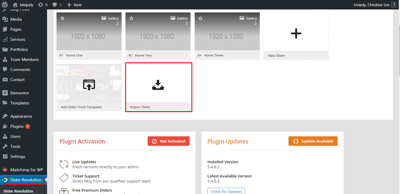Click the Home Three slider title
Viewport: 400px width, 194px height.
(x=214, y=55)
